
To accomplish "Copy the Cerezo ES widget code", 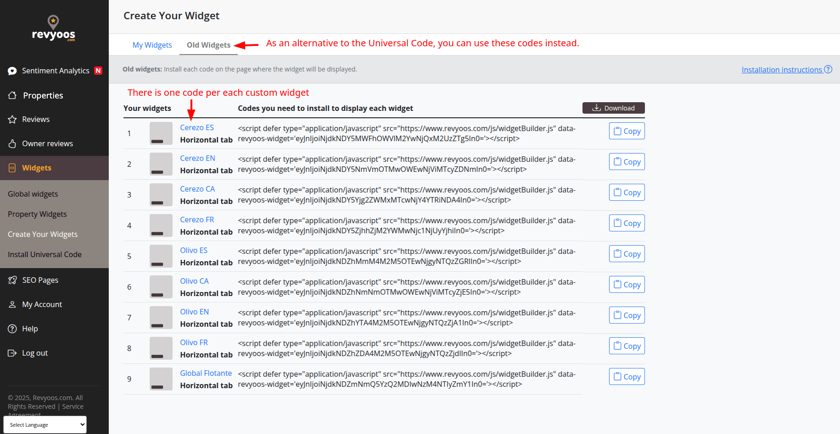I will [627, 131].
